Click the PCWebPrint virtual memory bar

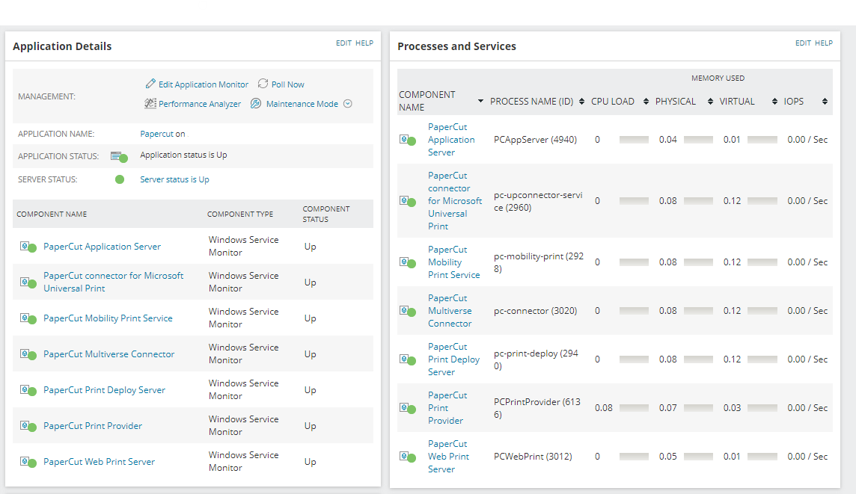click(x=762, y=457)
